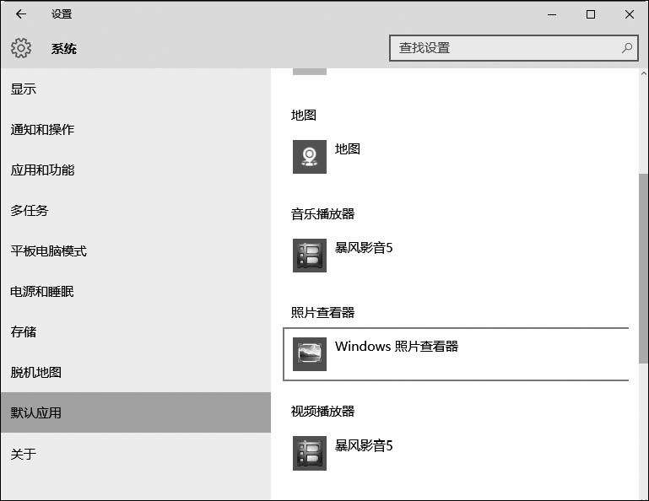Image resolution: width=649 pixels, height=501 pixels.
Task: Click the 地图 app icon
Action: (310, 157)
